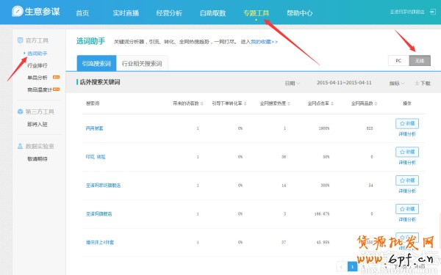Sort by 带来的访客数 column arrows
This screenshot has height=275, width=441.
pos(202,103)
